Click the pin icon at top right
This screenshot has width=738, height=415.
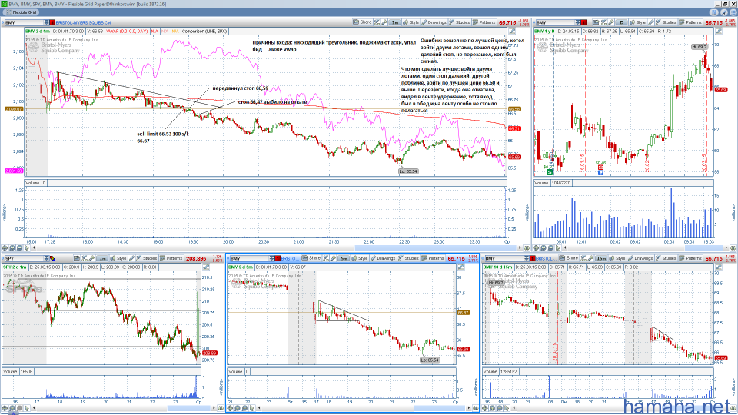(724, 12)
